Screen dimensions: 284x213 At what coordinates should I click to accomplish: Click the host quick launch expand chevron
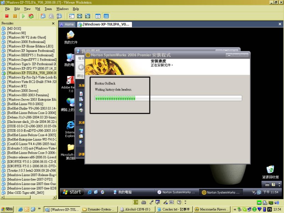[39, 209]
